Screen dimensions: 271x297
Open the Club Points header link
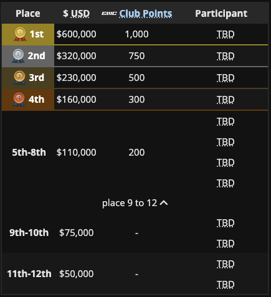point(146,14)
